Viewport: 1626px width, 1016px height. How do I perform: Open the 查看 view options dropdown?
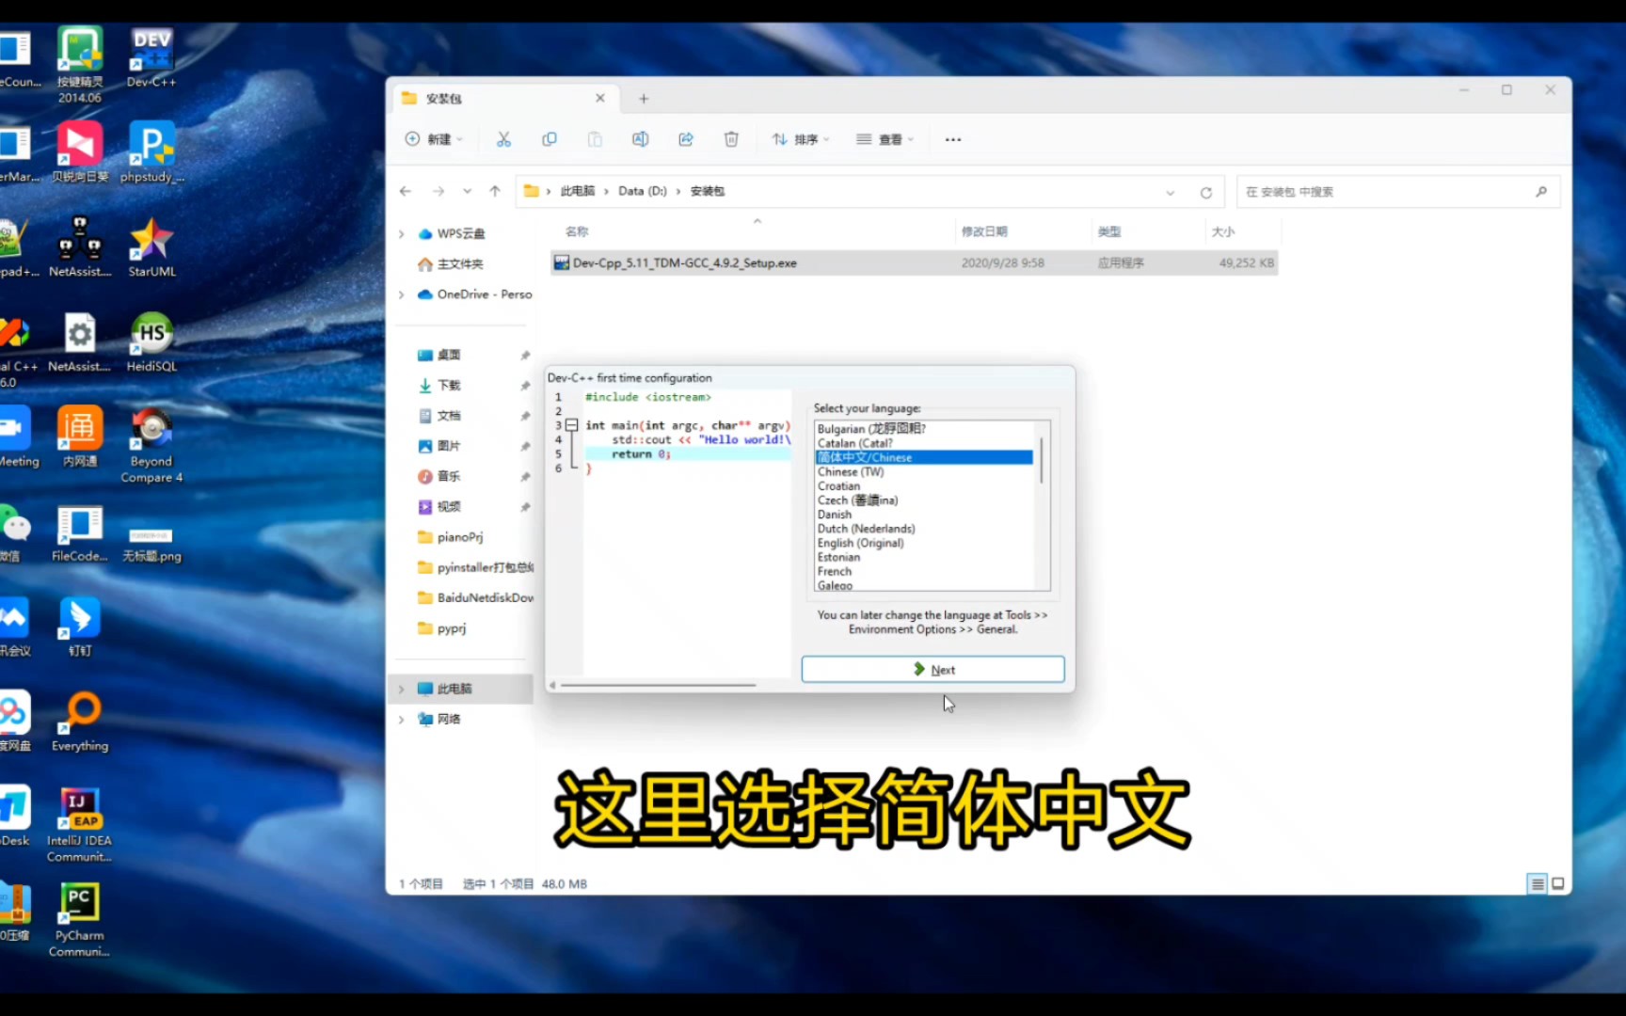[x=885, y=138]
